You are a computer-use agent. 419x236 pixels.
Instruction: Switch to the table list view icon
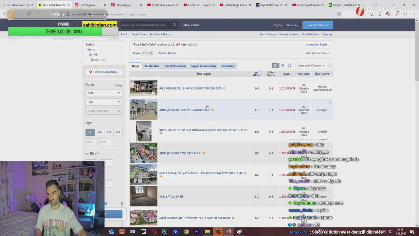(x=276, y=66)
